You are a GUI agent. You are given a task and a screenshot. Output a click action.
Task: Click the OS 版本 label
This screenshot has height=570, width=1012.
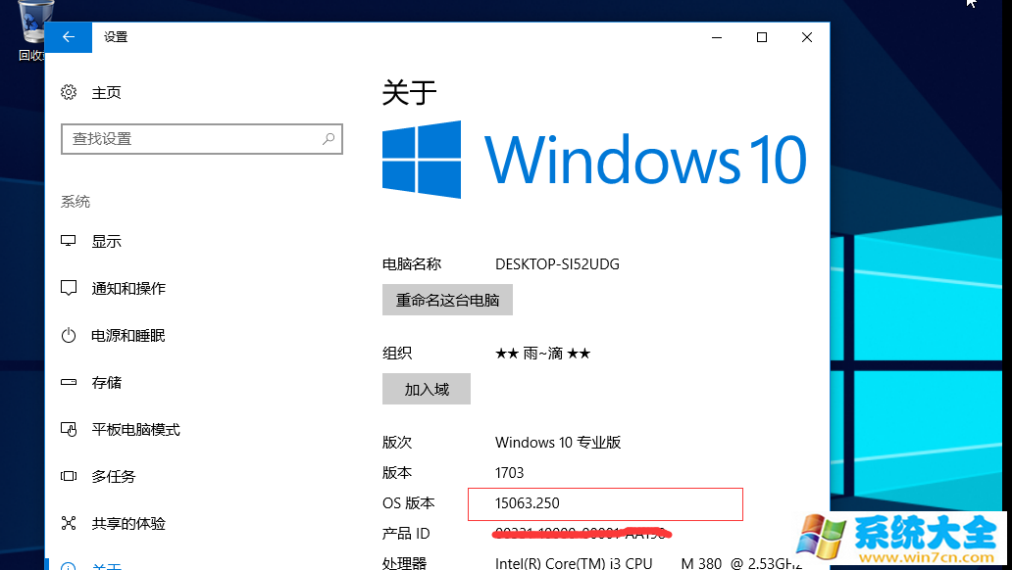409,503
